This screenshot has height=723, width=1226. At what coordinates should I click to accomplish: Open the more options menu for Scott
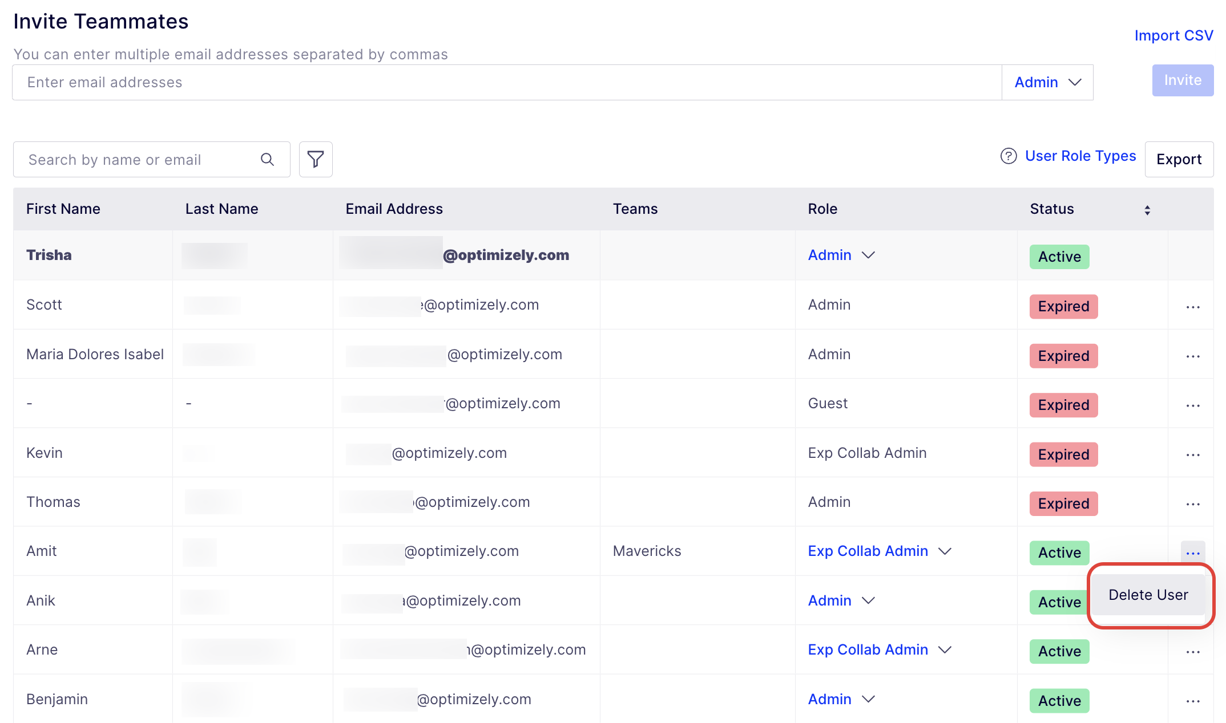[x=1193, y=307]
